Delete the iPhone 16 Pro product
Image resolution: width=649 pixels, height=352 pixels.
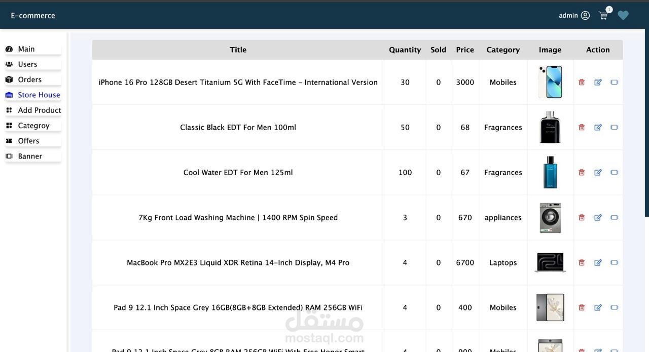(582, 82)
